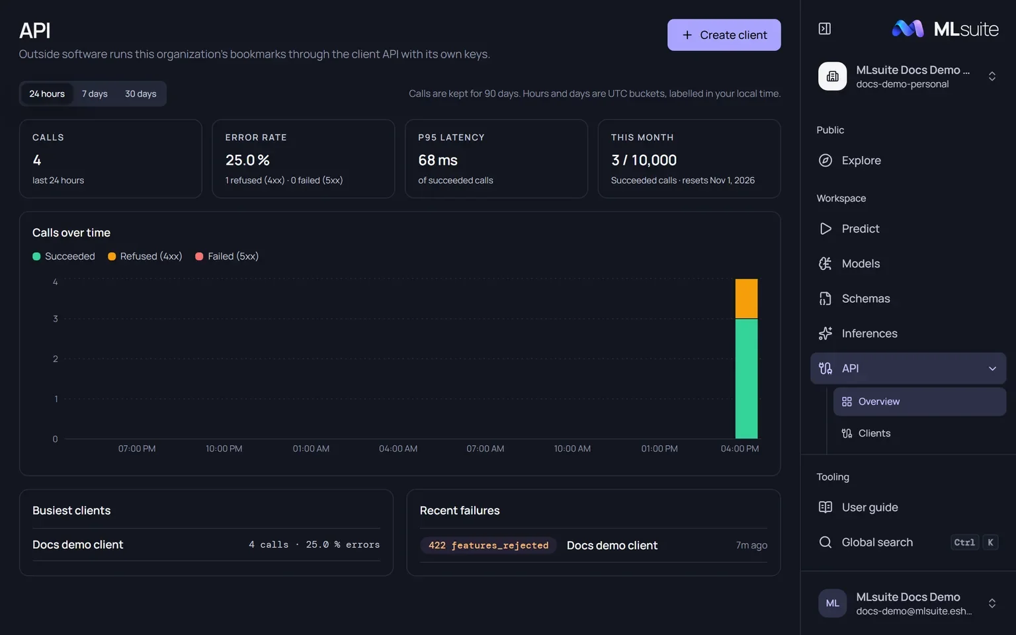Click the Ctrl K shortcut badge
1016x635 pixels.
(x=974, y=542)
